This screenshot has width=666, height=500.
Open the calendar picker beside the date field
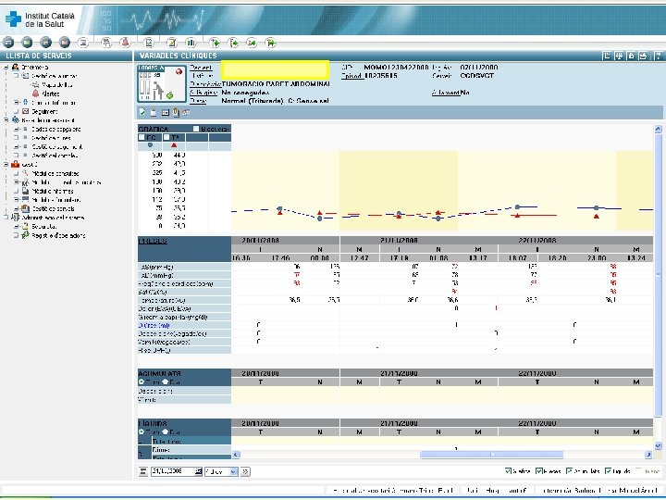[x=198, y=471]
